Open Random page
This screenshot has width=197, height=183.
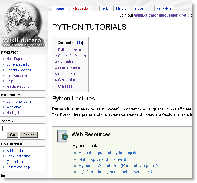click(x=17, y=75)
